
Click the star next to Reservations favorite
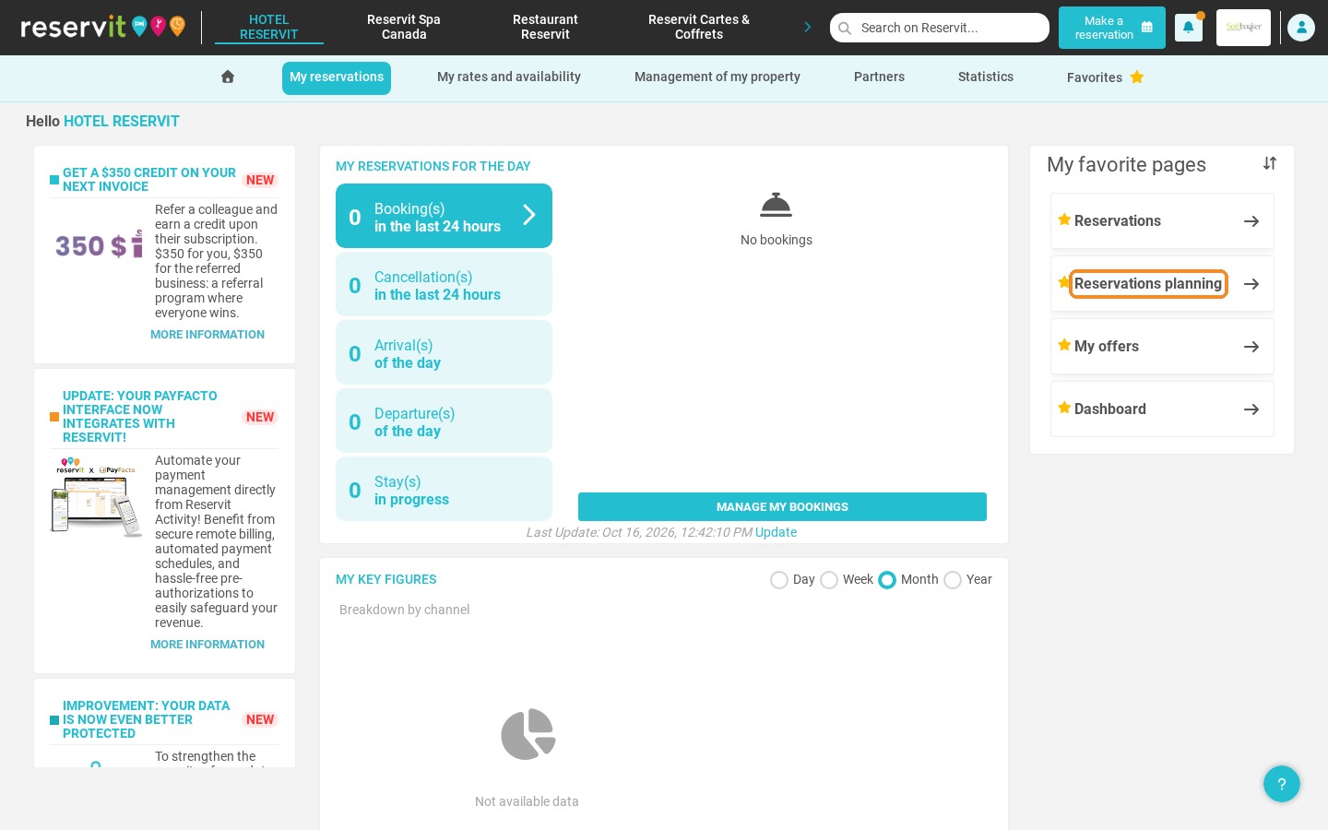point(1064,219)
